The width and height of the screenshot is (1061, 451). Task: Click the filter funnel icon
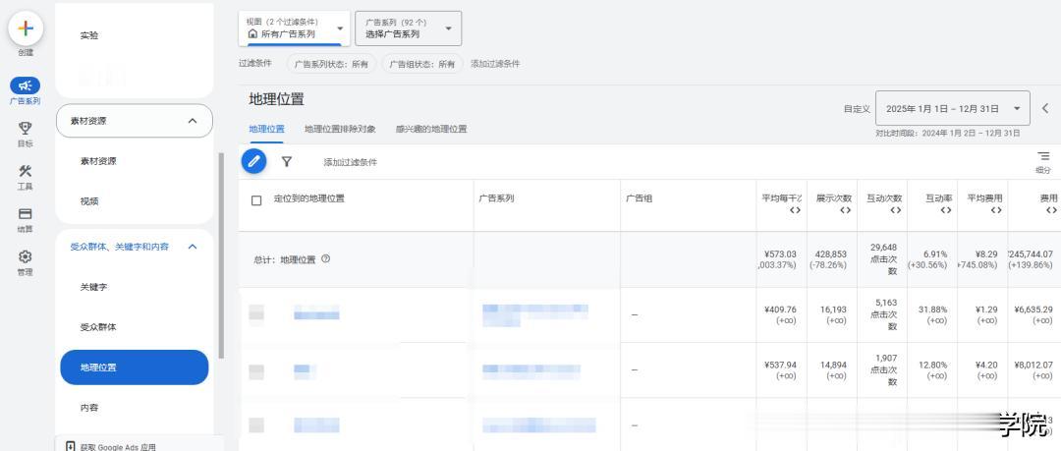(x=287, y=162)
